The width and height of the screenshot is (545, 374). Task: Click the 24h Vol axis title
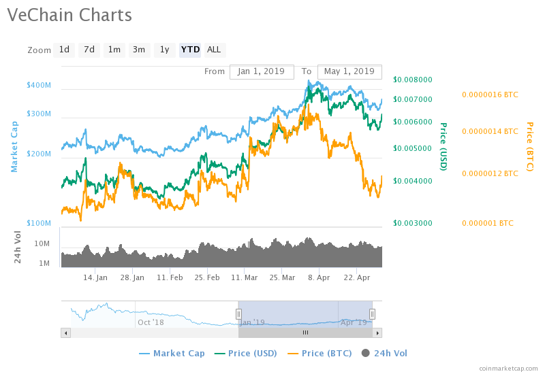(18, 247)
